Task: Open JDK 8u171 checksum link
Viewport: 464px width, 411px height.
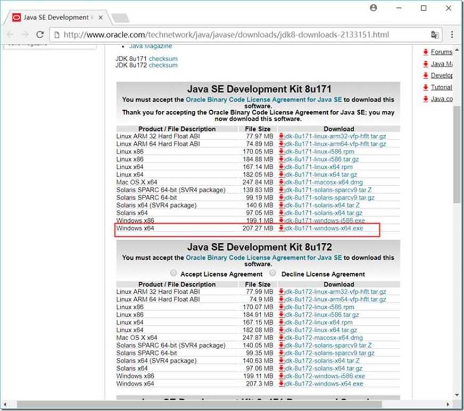Action: pyautogui.click(x=163, y=59)
